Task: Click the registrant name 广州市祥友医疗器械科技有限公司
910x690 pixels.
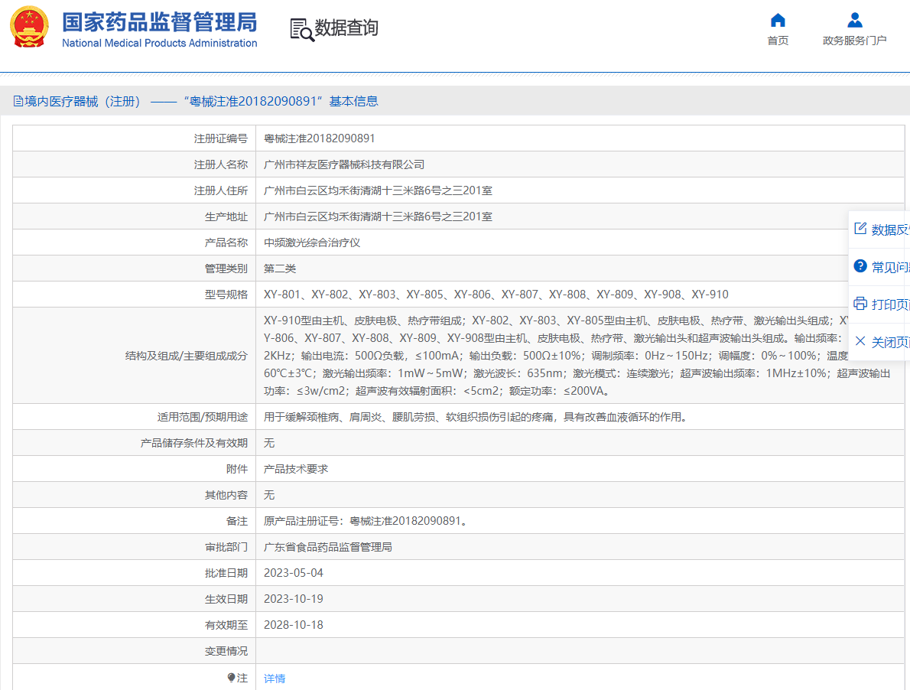Action: (x=344, y=164)
